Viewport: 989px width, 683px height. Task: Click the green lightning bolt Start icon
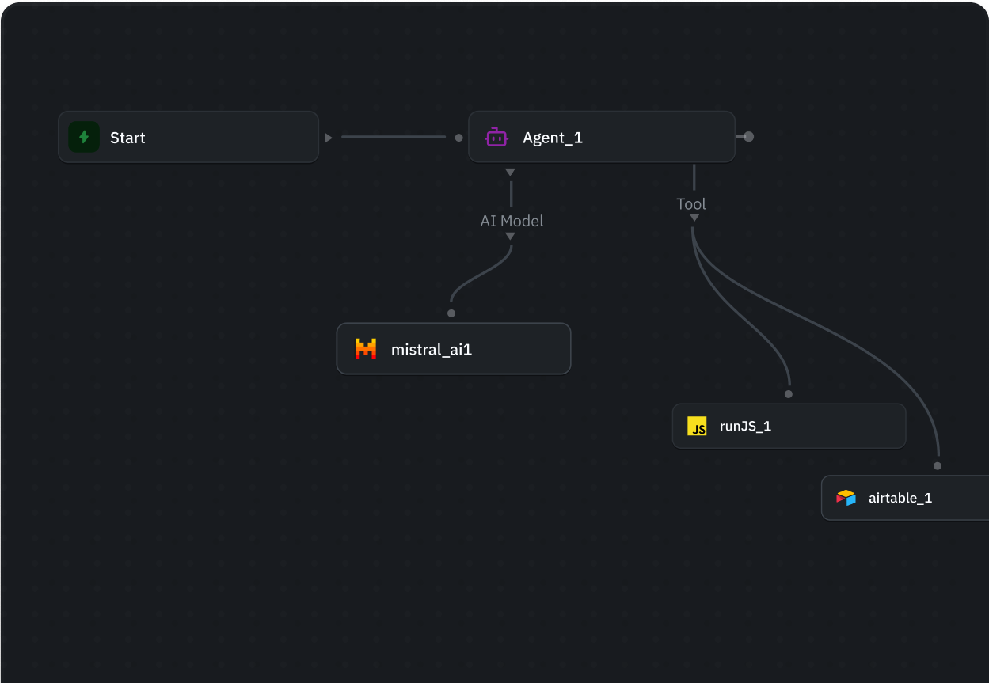point(84,137)
